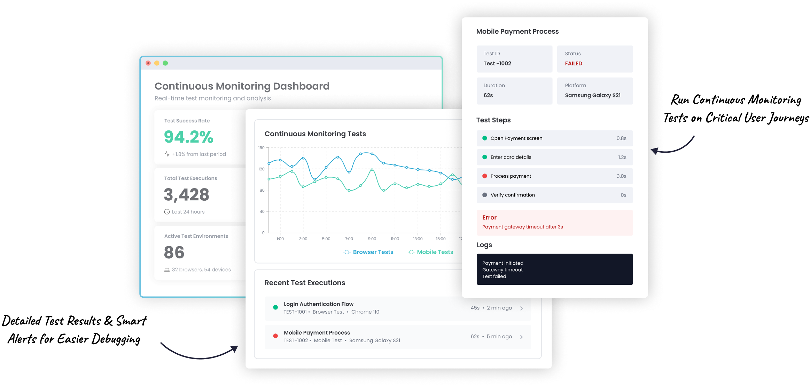Click the green dot beside Open Payment screen
The height and width of the screenshot is (386, 810).
484,138
